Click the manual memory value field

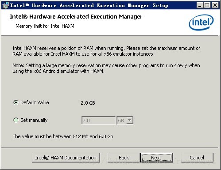pyautogui.click(x=98, y=120)
